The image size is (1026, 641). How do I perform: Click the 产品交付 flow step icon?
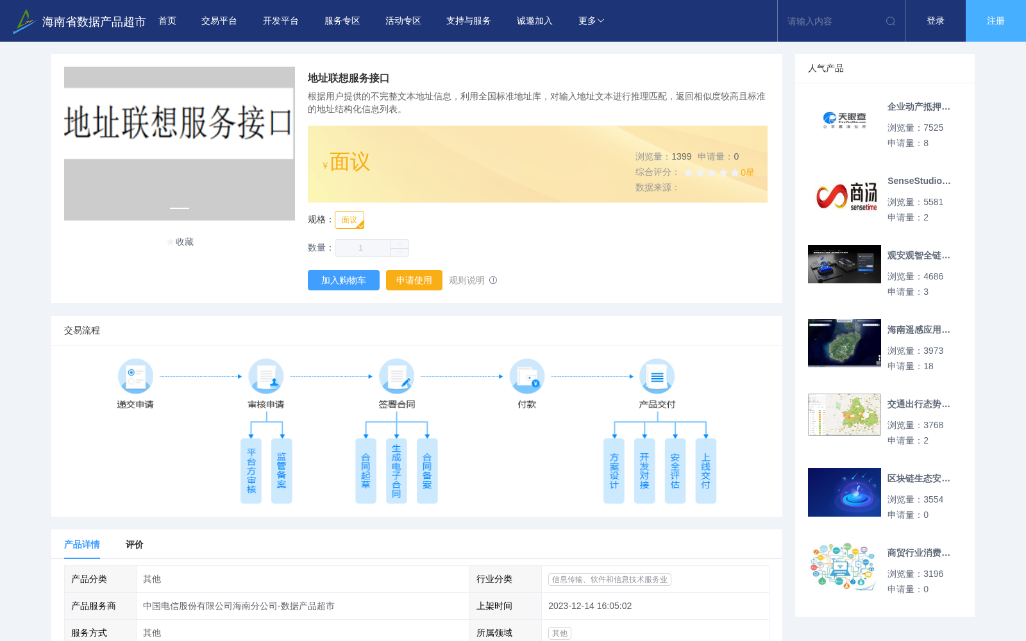[657, 376]
